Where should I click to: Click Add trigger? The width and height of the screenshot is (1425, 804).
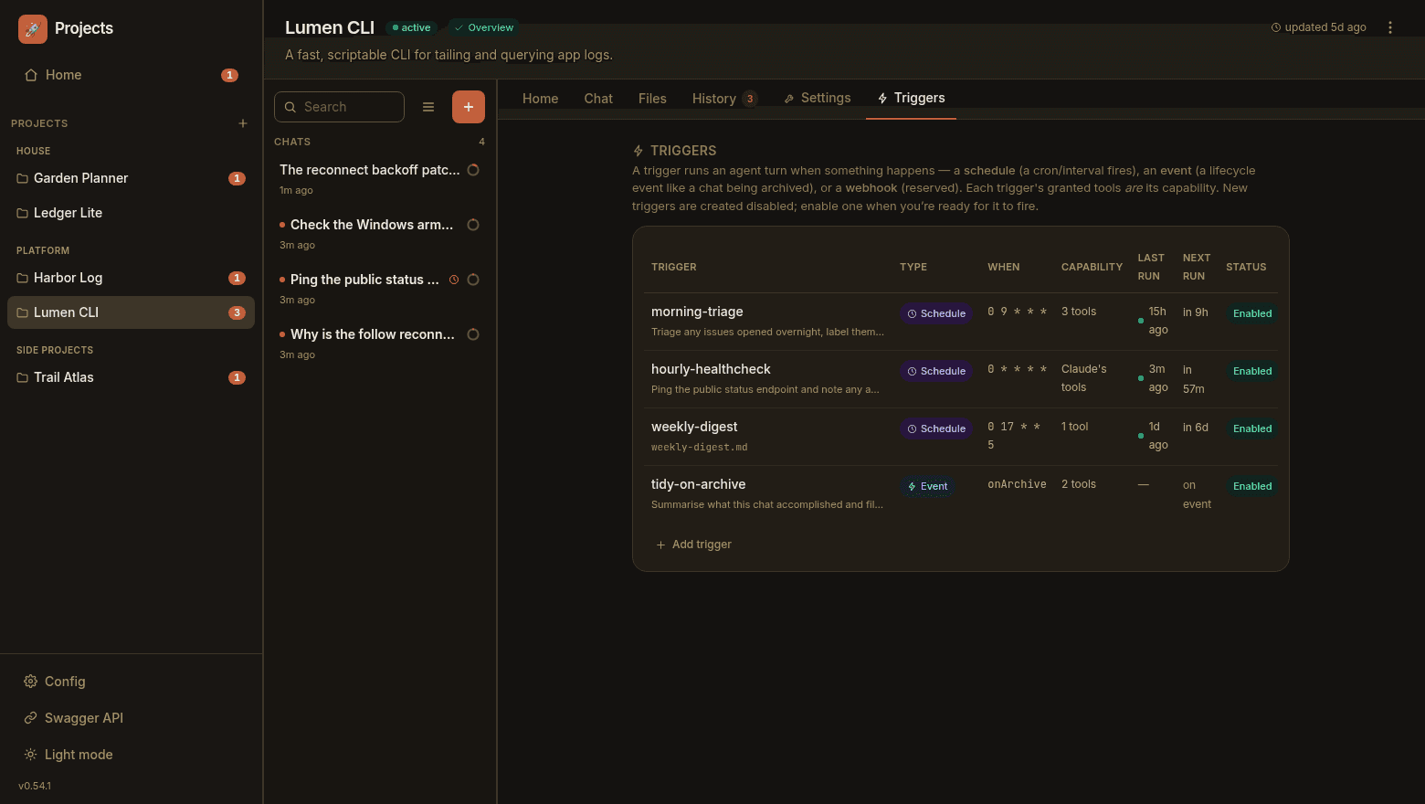coord(694,545)
